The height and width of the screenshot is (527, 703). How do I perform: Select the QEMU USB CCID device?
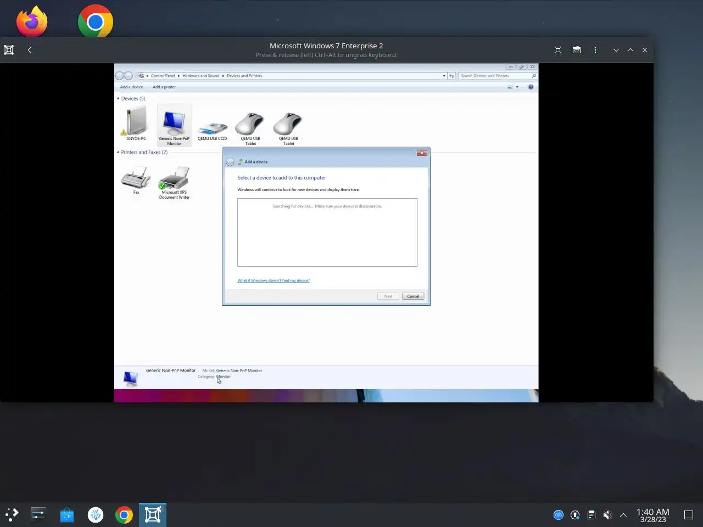coord(213,130)
